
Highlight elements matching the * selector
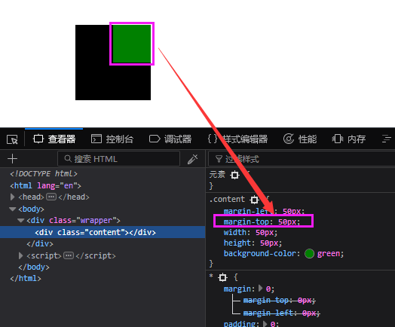pyautogui.click(x=222, y=277)
